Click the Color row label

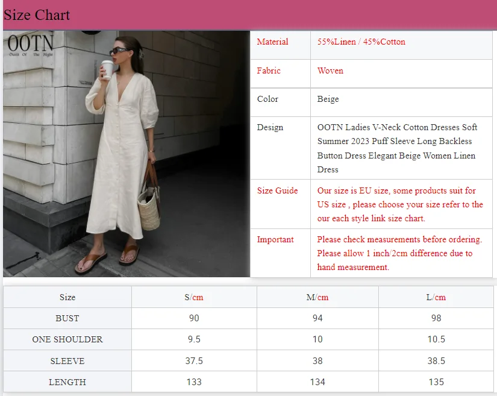[x=267, y=99]
